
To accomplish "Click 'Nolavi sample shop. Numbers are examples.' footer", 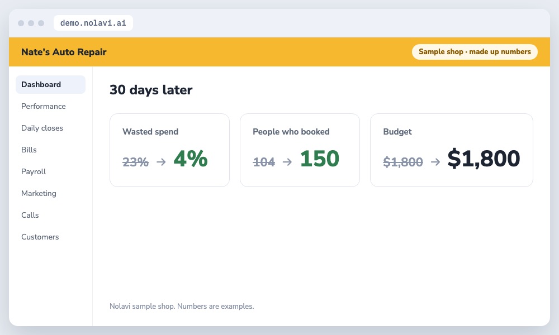I will [x=182, y=306].
